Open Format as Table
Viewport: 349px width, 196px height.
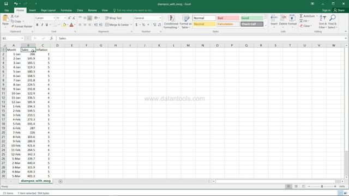coord(185,22)
